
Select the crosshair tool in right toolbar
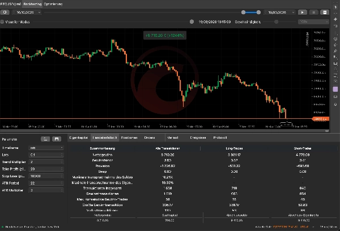335,13
